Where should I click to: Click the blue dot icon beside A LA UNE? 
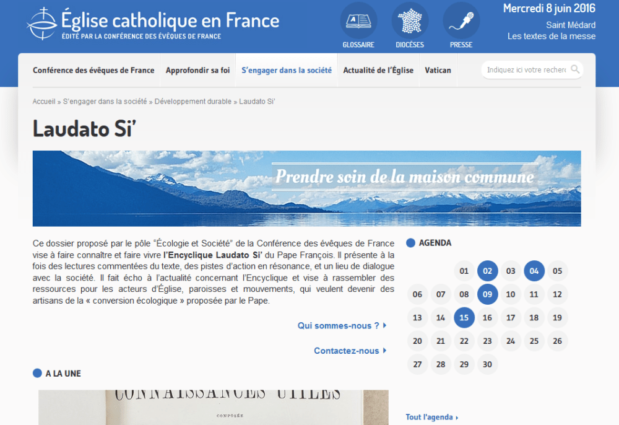[38, 373]
